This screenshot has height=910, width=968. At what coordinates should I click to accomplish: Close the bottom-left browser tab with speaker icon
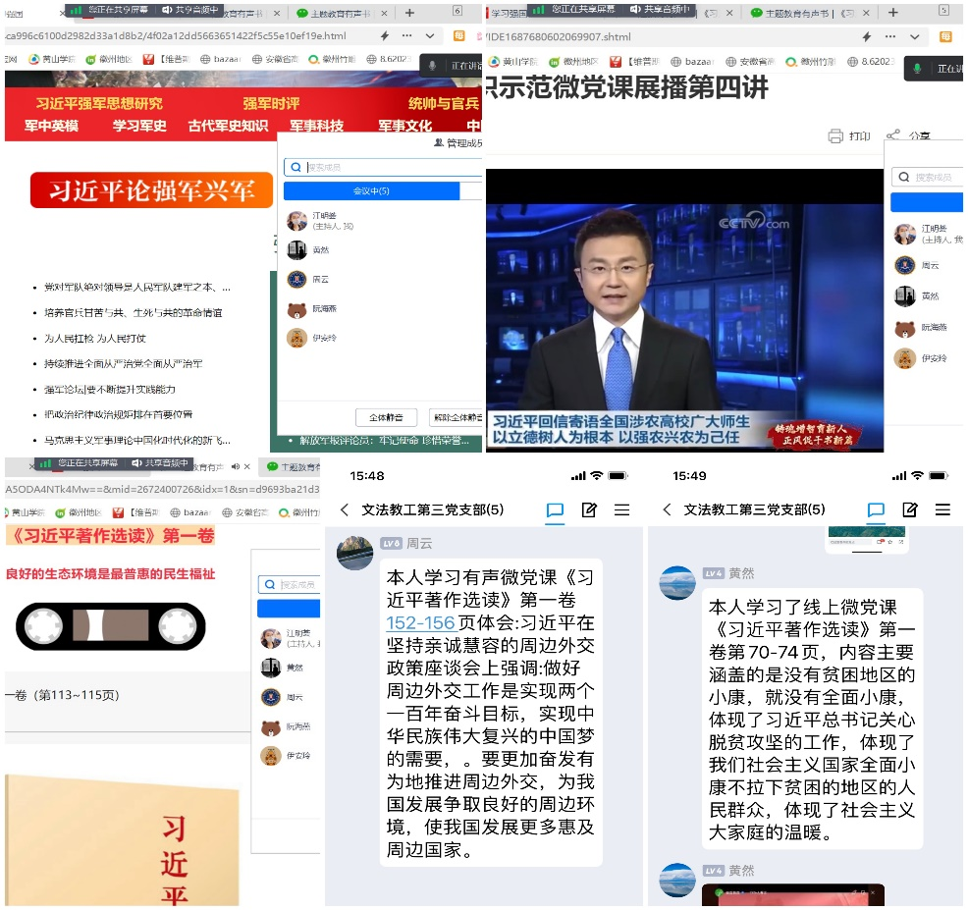[247, 466]
